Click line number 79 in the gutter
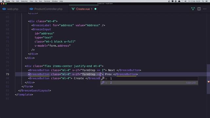The height and width of the screenshot is (118, 210). pyautogui.click(x=7, y=74)
